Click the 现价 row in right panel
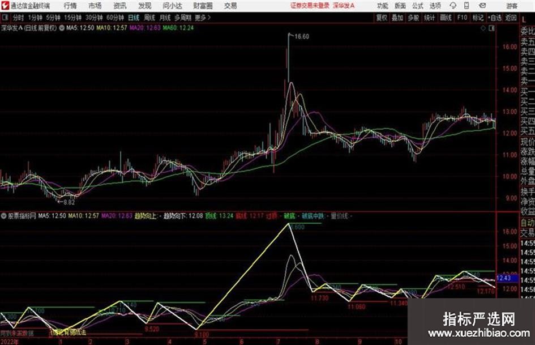Image resolution: width=535 pixels, height=345 pixels. click(528, 142)
